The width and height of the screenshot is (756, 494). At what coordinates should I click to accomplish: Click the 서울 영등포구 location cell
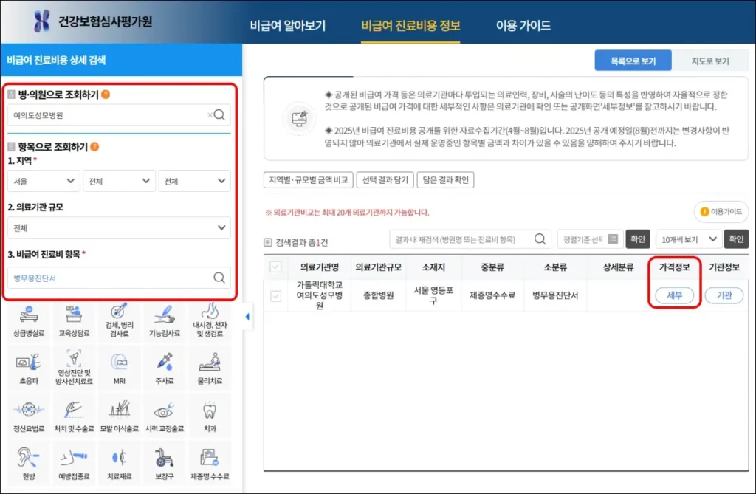[433, 295]
